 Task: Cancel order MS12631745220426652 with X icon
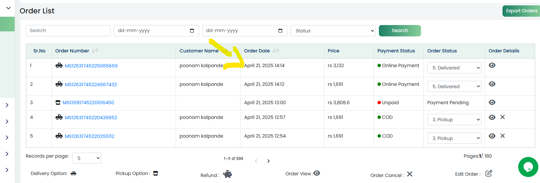click(x=502, y=117)
